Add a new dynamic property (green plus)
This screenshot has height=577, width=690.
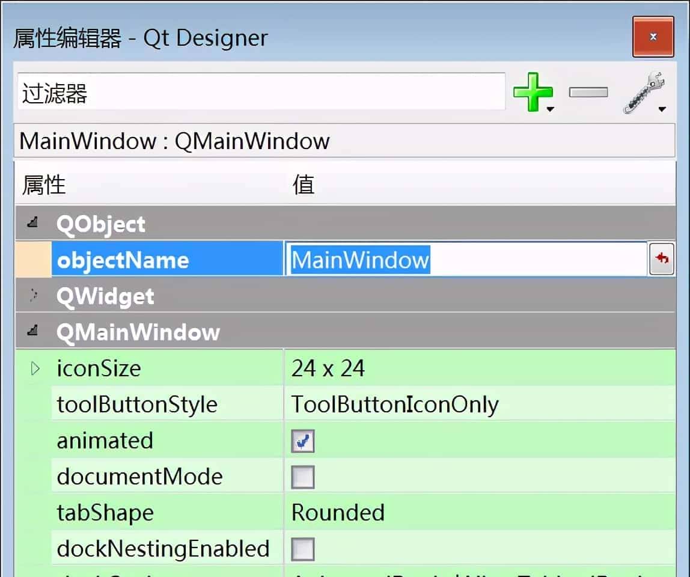pos(534,91)
